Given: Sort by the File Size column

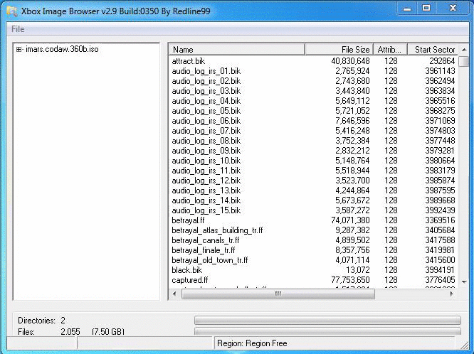Looking at the screenshot, I should click(x=339, y=50).
